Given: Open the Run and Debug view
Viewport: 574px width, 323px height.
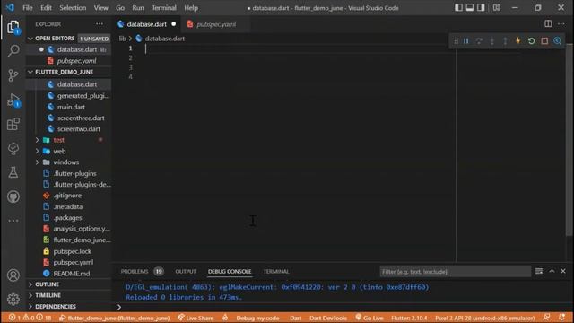Looking at the screenshot, I should point(13,100).
